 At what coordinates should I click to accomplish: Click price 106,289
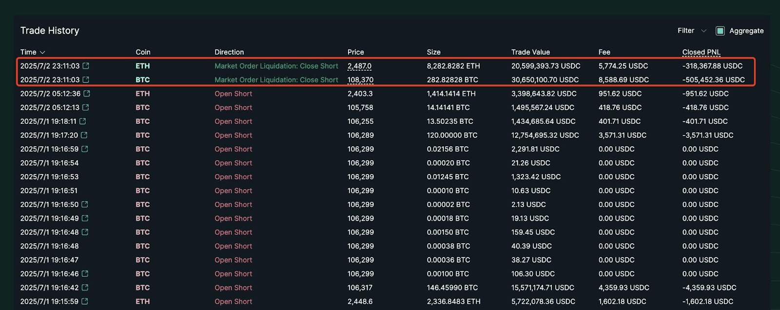click(360, 135)
